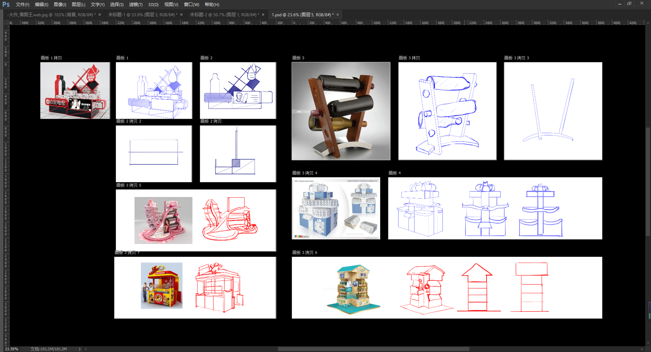Viewport: 651px width, 352px height.
Task: Select the artboard label 画板 2 拷贝 2
Action: pyautogui.click(x=129, y=121)
